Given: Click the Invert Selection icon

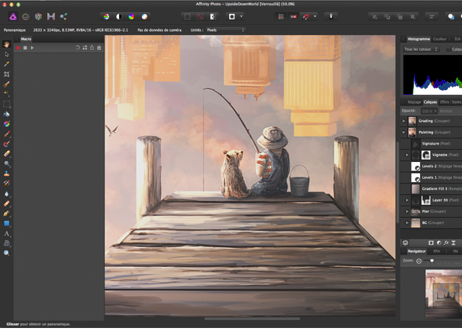Looking at the screenshot, I should click(x=213, y=17).
